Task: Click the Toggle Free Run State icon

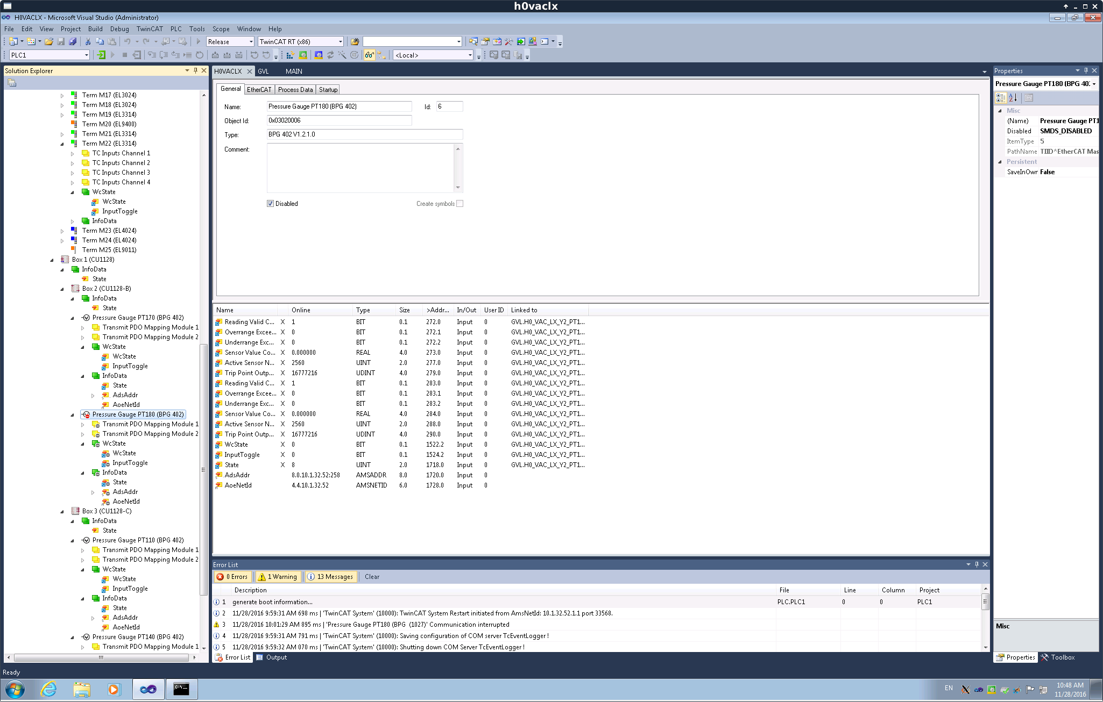Action: point(354,55)
